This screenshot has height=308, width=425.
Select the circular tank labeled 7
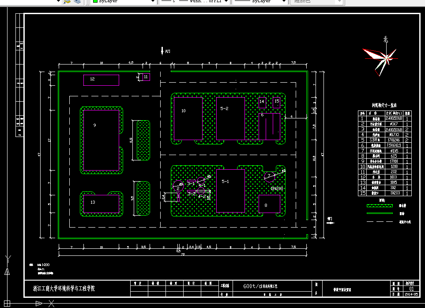269,177
